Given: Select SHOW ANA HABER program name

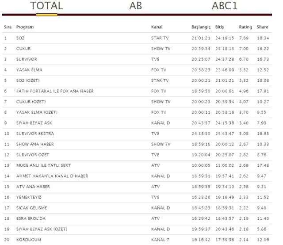Looking at the screenshot, I should pyautogui.click(x=35, y=144).
